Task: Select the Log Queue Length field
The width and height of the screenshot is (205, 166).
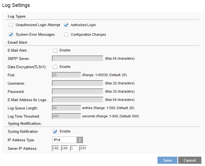Action: (x=66, y=108)
